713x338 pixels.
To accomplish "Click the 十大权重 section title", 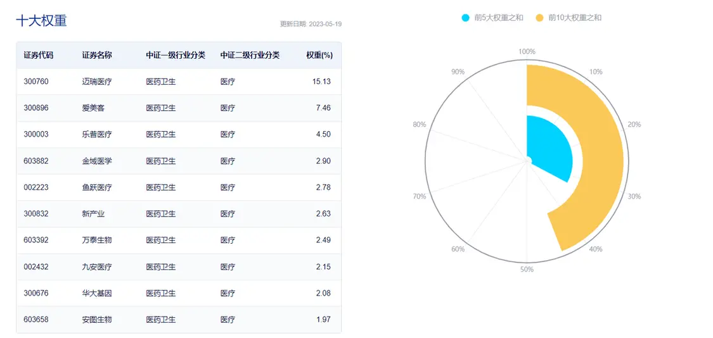I will (41, 20).
